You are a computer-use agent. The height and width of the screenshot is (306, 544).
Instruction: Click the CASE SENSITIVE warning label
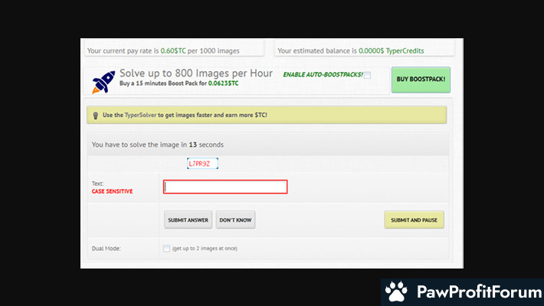point(112,191)
